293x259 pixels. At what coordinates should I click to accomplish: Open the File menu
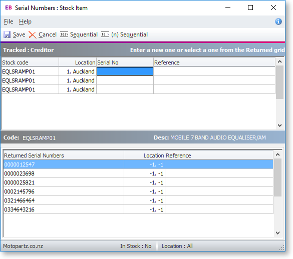tap(9, 21)
